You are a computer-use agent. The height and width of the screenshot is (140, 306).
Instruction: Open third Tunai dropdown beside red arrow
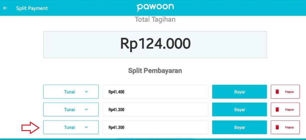point(71,127)
